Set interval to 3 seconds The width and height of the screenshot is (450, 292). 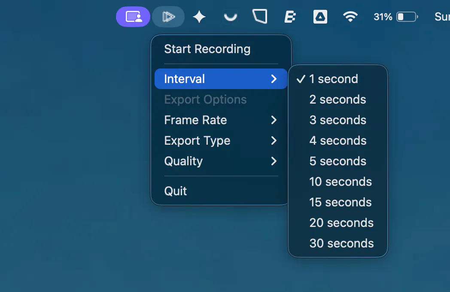coord(338,120)
